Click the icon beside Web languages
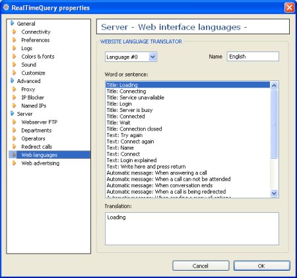Viewport: 297px width, 278px height. tap(14, 155)
